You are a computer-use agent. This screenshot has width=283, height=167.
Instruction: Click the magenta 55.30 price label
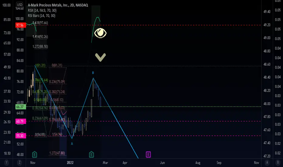pyautogui.click(x=21, y=136)
